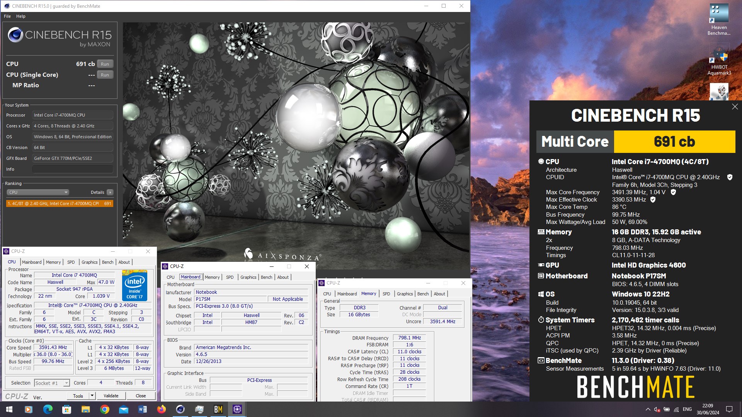Open the CPU-Z Tools dropdown arrow
The image size is (742, 417).
pos(92,396)
